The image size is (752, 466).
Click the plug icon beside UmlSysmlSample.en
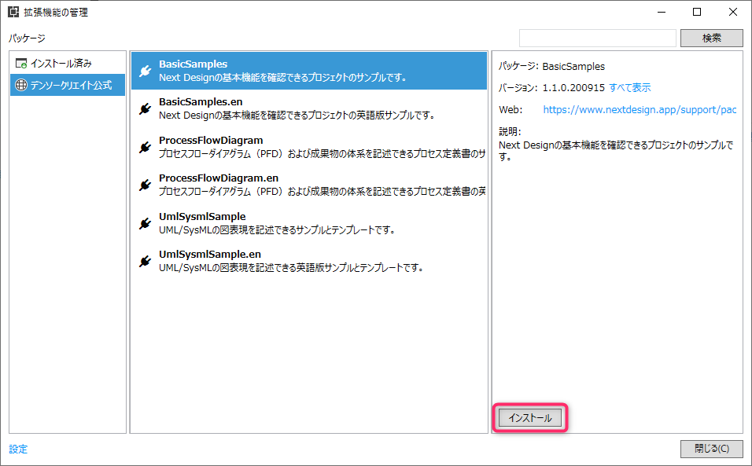pos(146,261)
